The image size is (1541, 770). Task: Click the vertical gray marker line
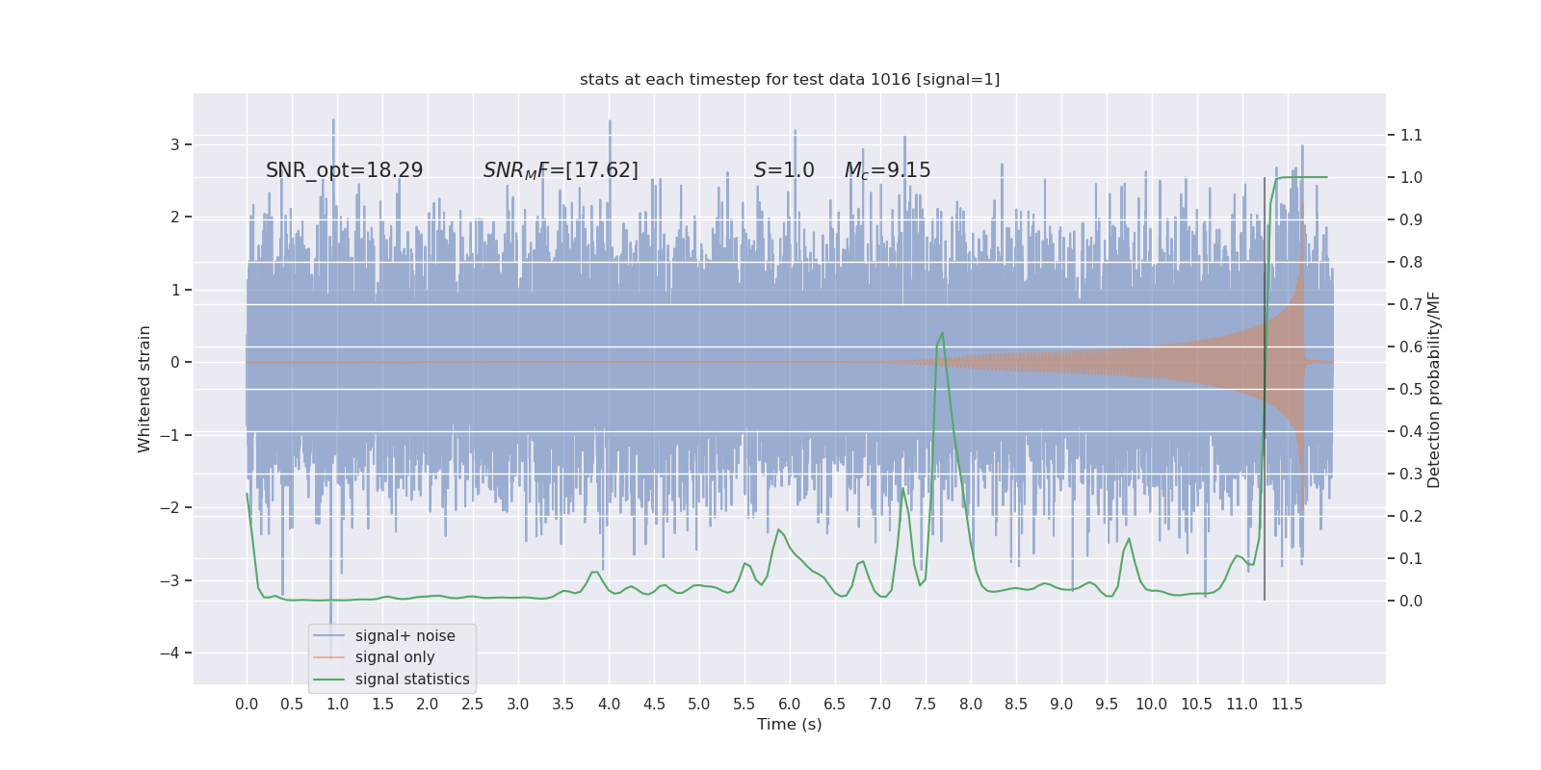pos(1265,389)
